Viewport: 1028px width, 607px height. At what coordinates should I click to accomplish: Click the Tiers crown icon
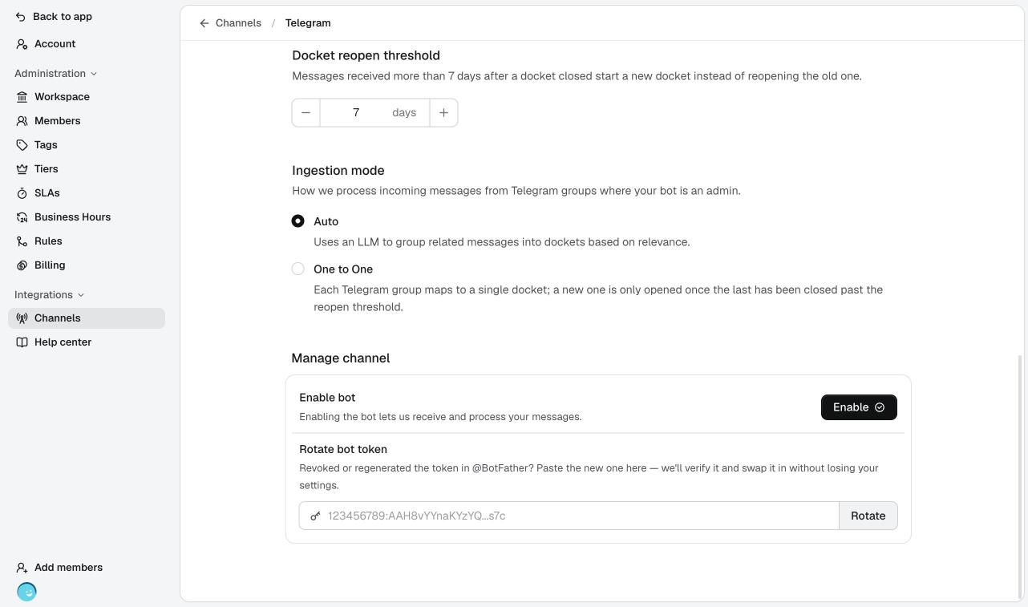22,169
